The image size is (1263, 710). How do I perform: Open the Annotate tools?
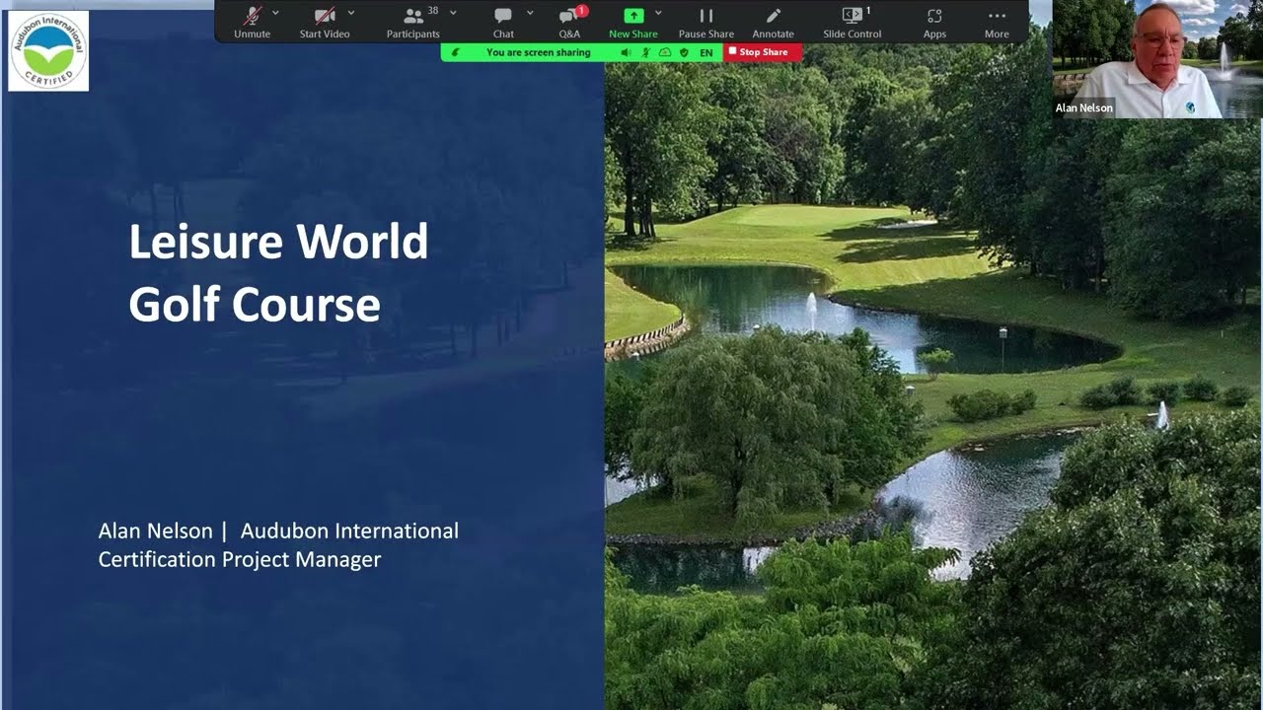pos(774,22)
